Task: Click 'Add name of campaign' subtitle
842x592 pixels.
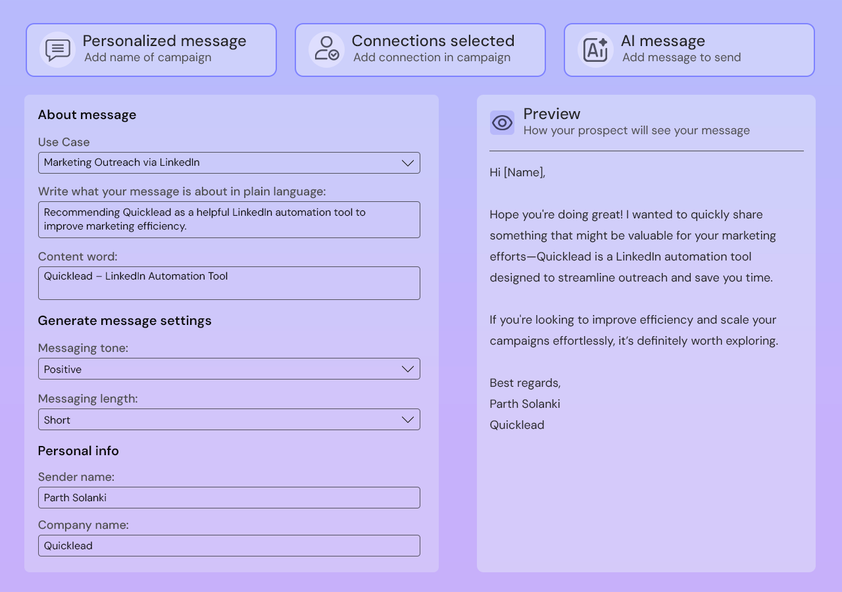Action: click(148, 57)
